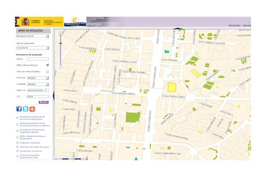Collapse the search sidebar via the left-edge arrow
266x177 pixels.
54,95
